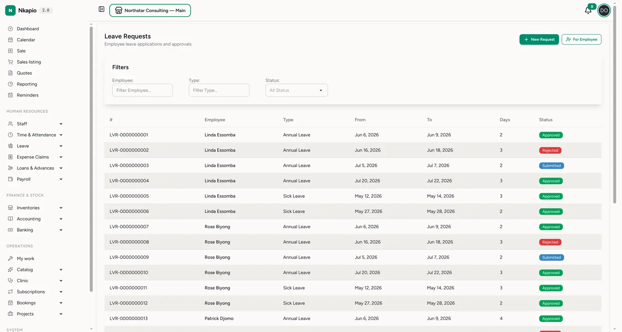Click the Quotes document icon
622x332 pixels.
[x=10, y=73]
